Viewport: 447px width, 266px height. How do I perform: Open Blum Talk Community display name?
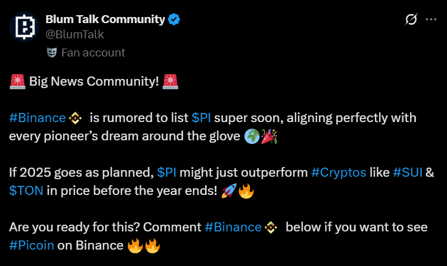tap(105, 19)
